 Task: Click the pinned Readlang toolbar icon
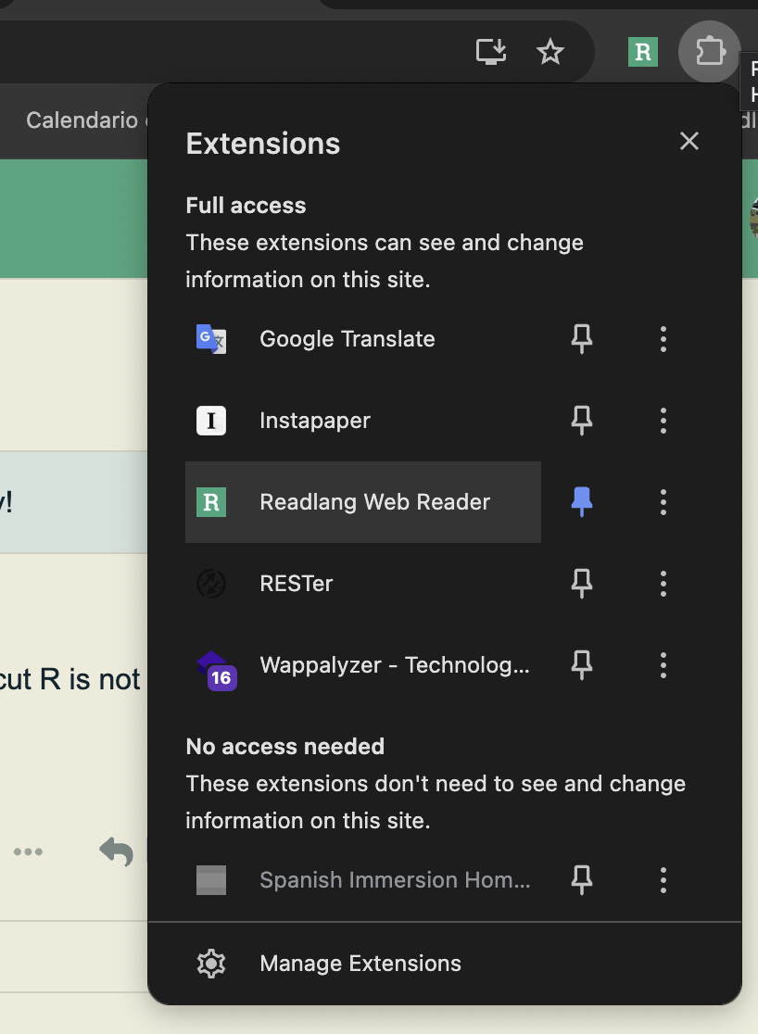coord(642,52)
